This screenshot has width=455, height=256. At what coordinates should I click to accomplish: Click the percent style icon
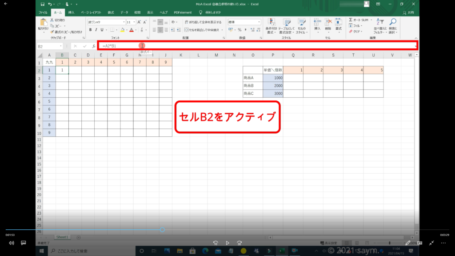point(239,30)
